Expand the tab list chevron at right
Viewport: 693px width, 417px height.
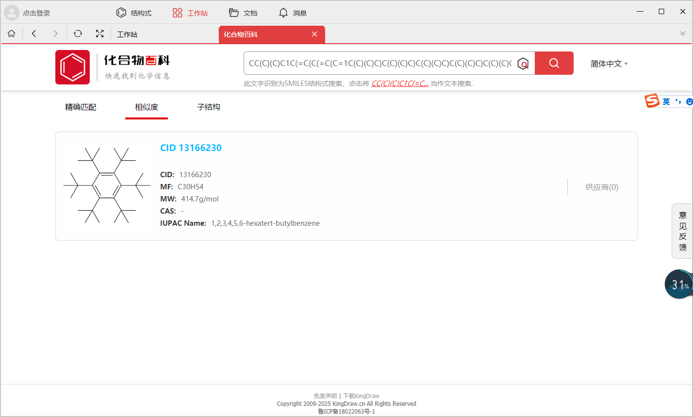(683, 33)
